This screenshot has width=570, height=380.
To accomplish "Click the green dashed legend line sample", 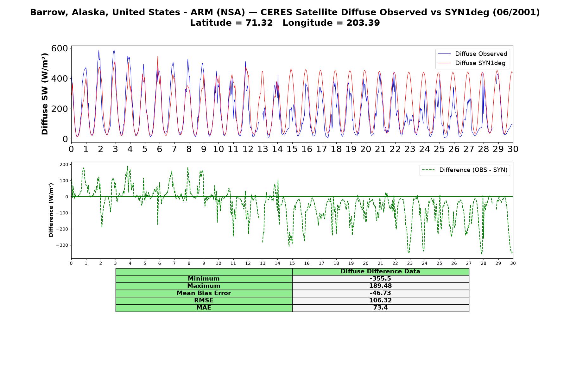I will pyautogui.click(x=428, y=170).
